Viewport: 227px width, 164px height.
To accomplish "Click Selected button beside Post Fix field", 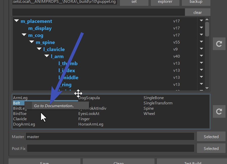I will click(211, 148).
